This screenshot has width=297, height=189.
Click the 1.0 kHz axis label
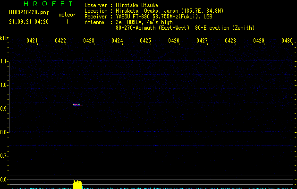click(x=4, y=85)
